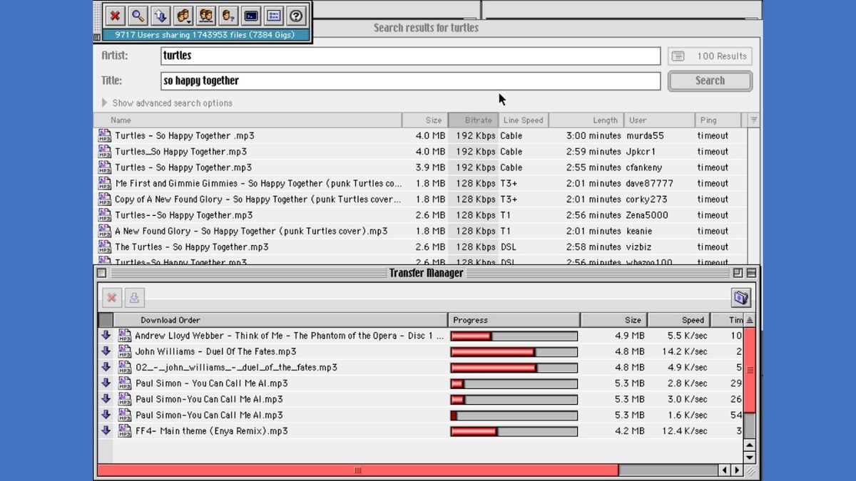The image size is (856, 481).
Task: Click the user-with-question-mark icon
Action: (x=228, y=16)
